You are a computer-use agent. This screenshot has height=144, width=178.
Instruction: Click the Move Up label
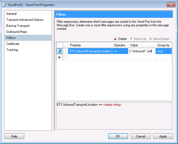tap(140, 39)
